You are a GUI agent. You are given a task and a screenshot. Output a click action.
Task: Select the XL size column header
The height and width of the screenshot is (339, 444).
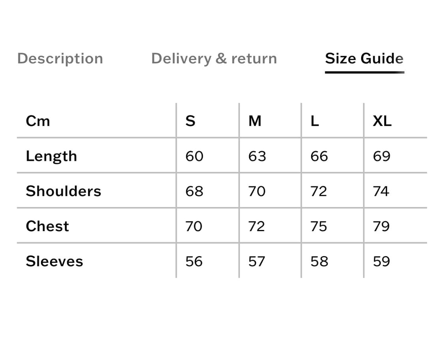pyautogui.click(x=382, y=121)
